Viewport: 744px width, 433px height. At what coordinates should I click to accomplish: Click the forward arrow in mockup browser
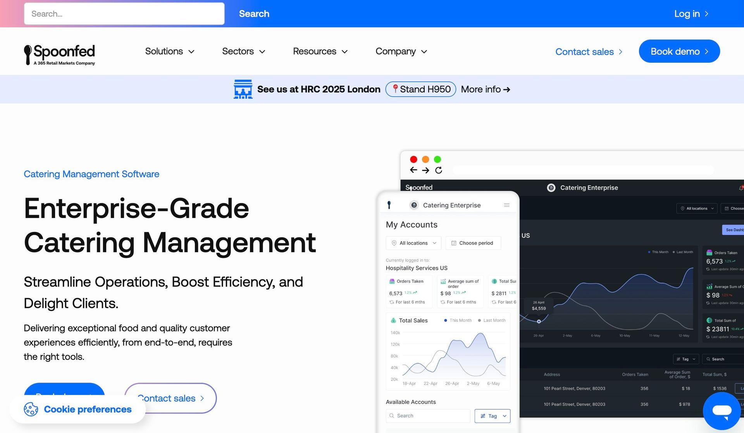tap(426, 170)
